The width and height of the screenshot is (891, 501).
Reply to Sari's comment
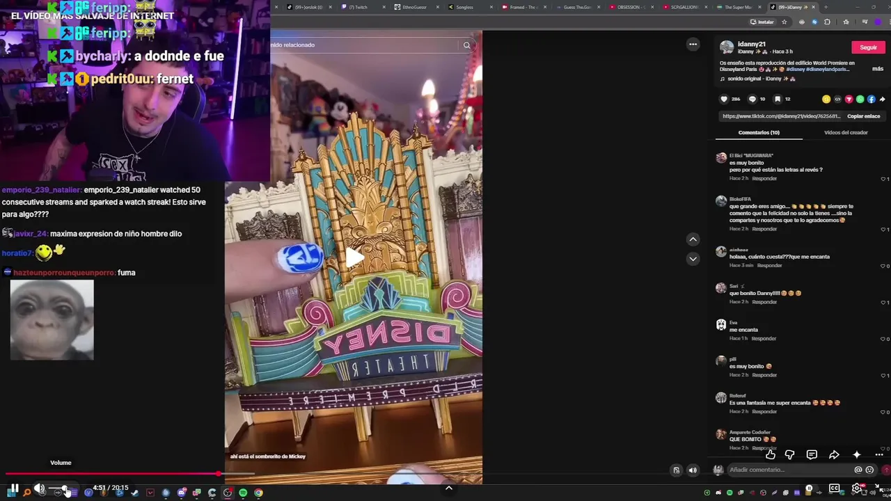(764, 302)
